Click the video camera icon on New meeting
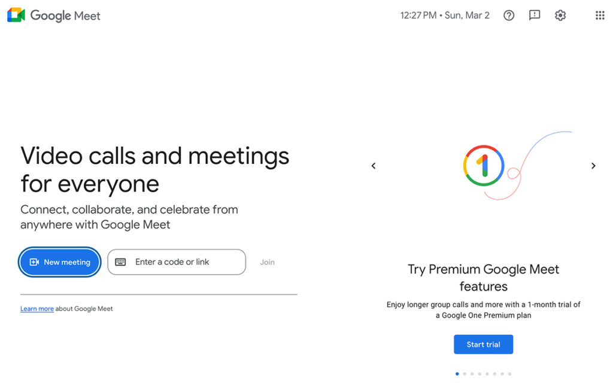 point(35,262)
